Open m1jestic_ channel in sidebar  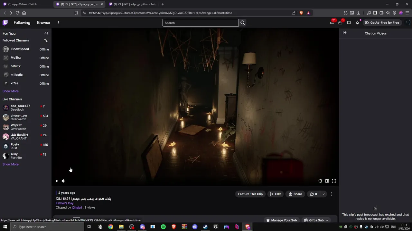26,75
